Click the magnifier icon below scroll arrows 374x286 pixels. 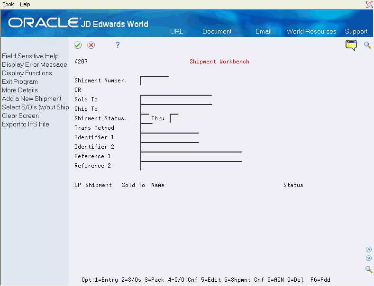click(x=369, y=269)
